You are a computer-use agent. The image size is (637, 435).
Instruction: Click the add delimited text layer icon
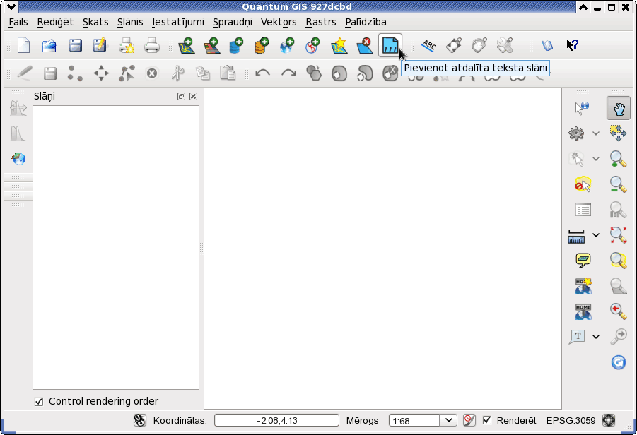point(390,45)
